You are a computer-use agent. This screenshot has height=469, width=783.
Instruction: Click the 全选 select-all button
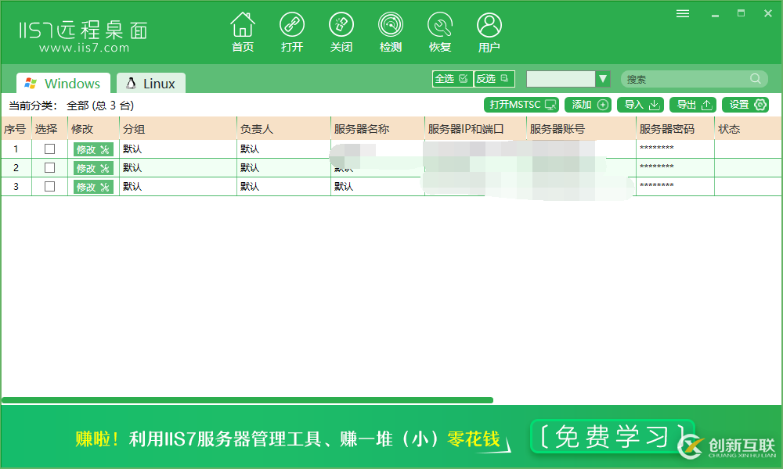(452, 79)
